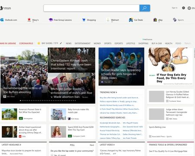Viewport: 195px width, 156px height.
Task: Click the sun weather icon for Bay Shore
Action: point(39,43)
